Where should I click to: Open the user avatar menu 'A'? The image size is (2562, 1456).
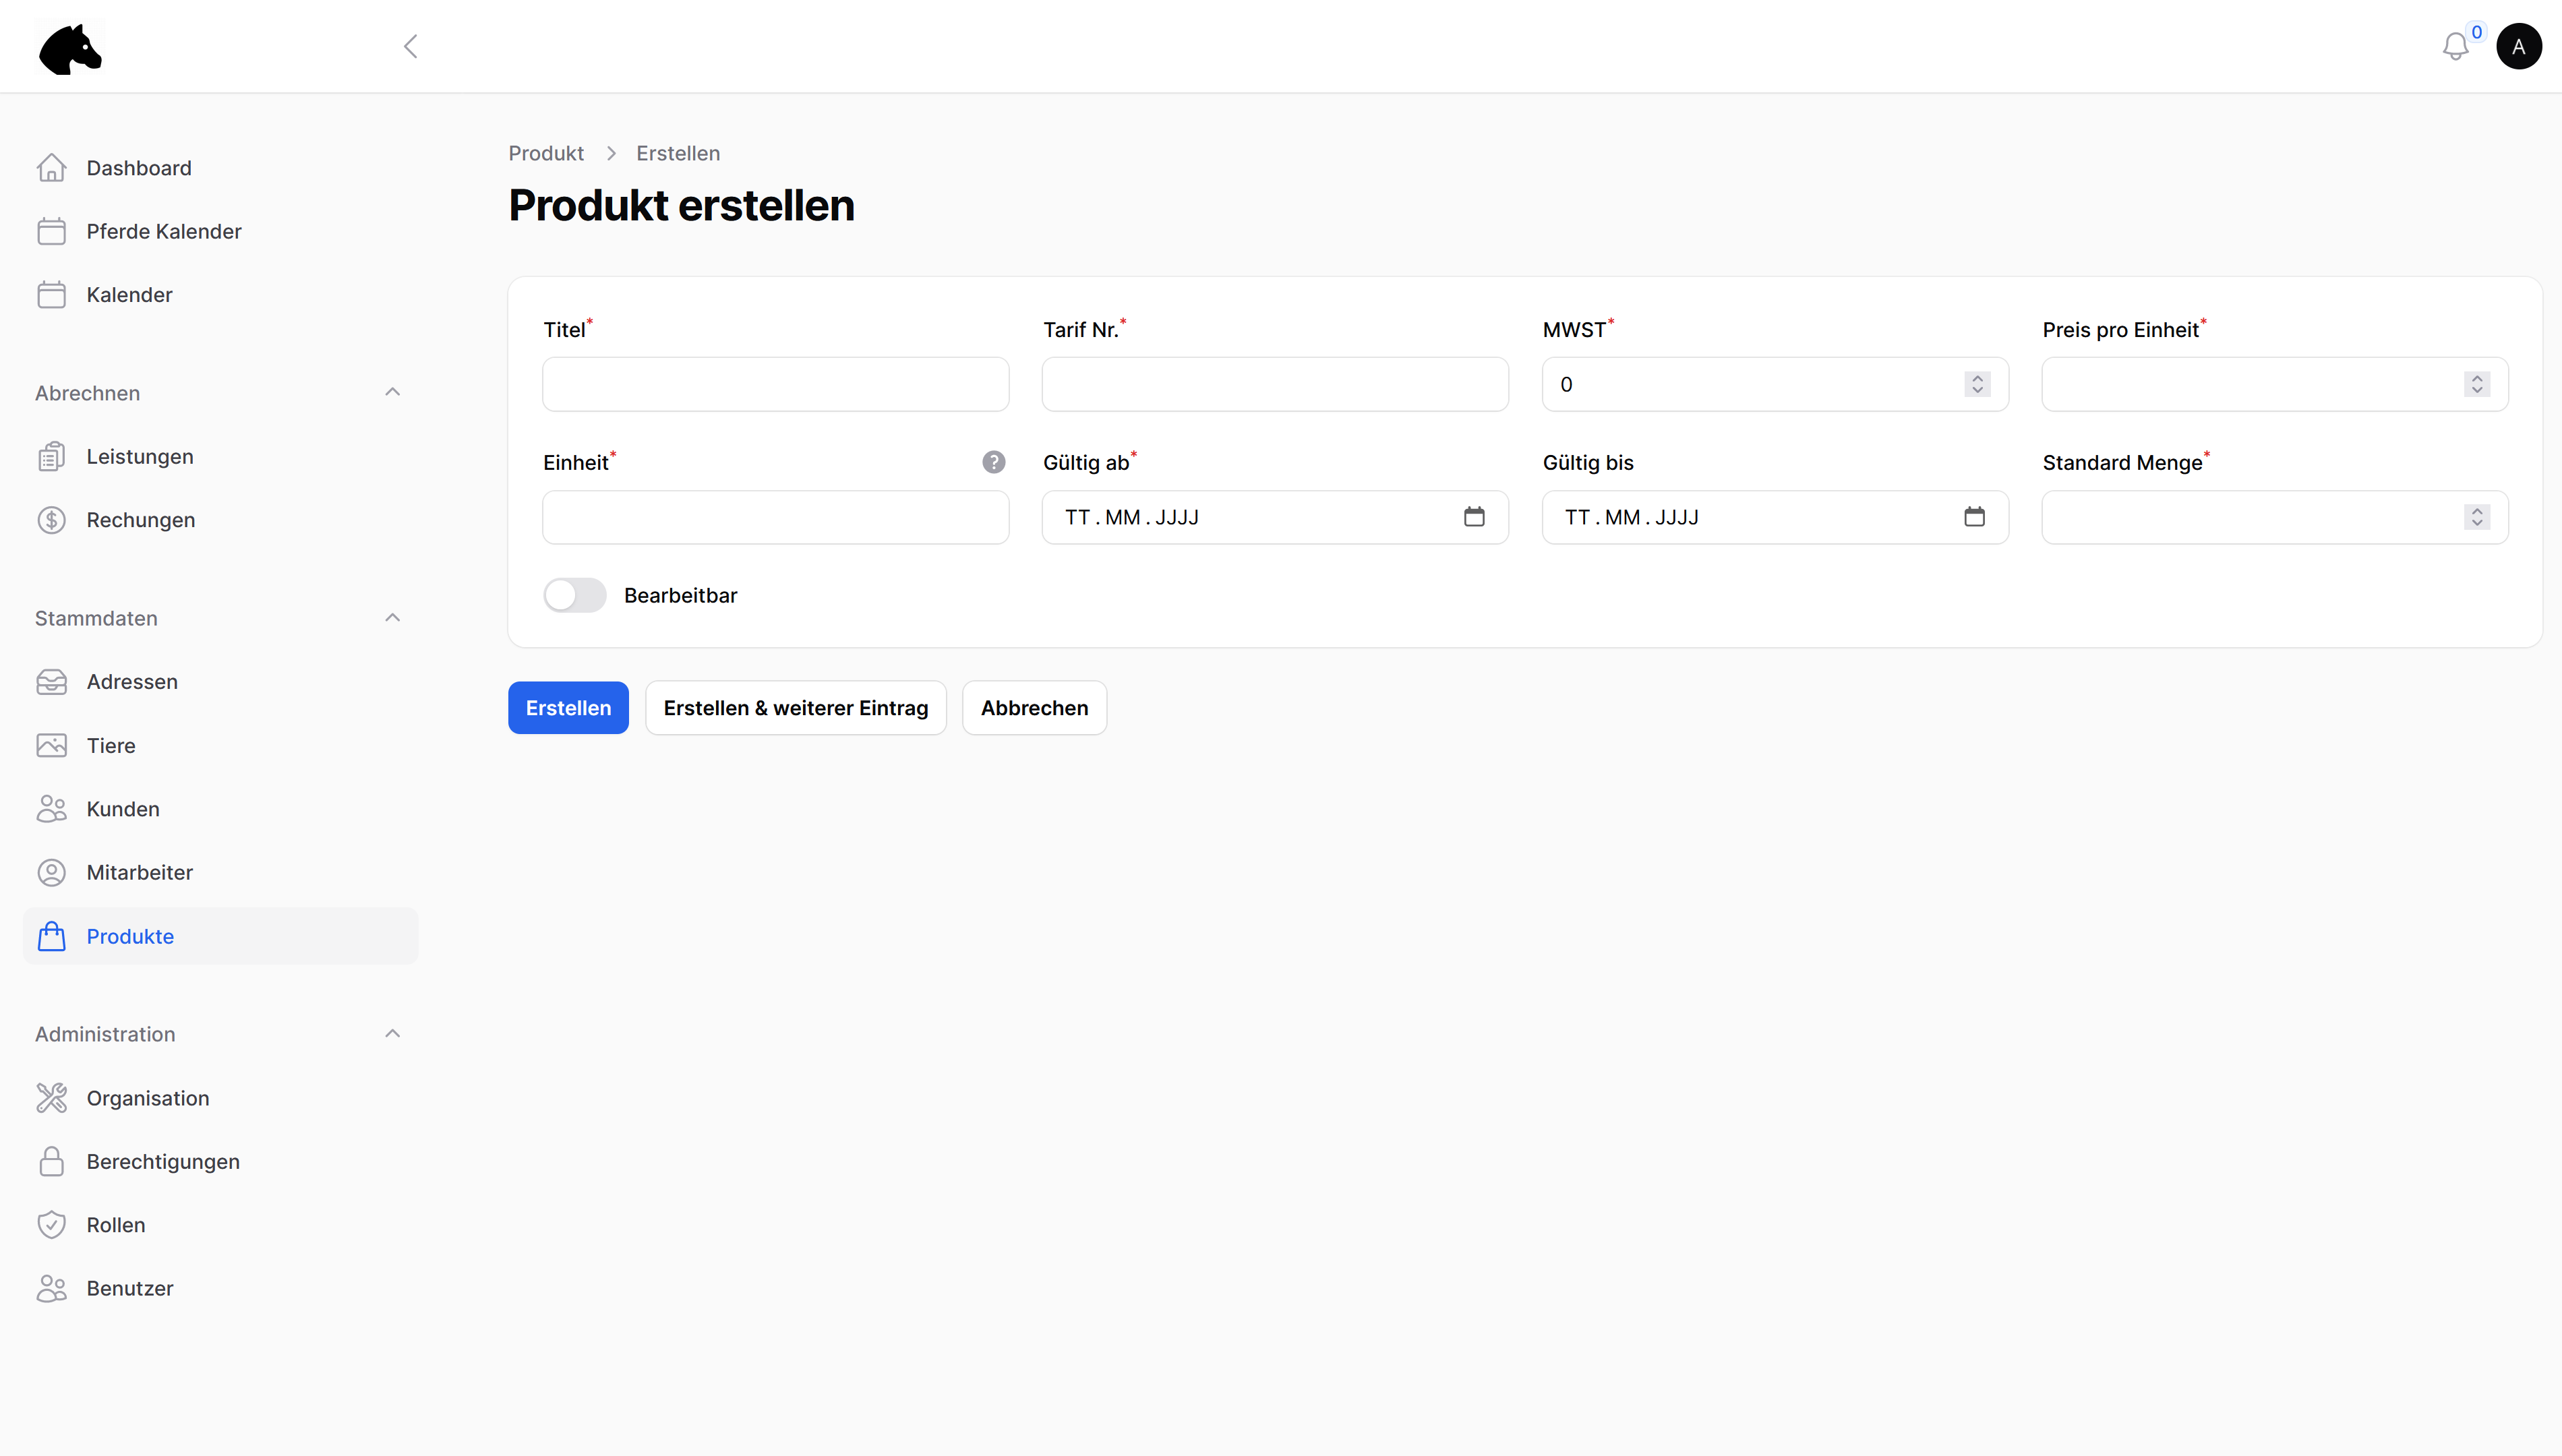2518,46
